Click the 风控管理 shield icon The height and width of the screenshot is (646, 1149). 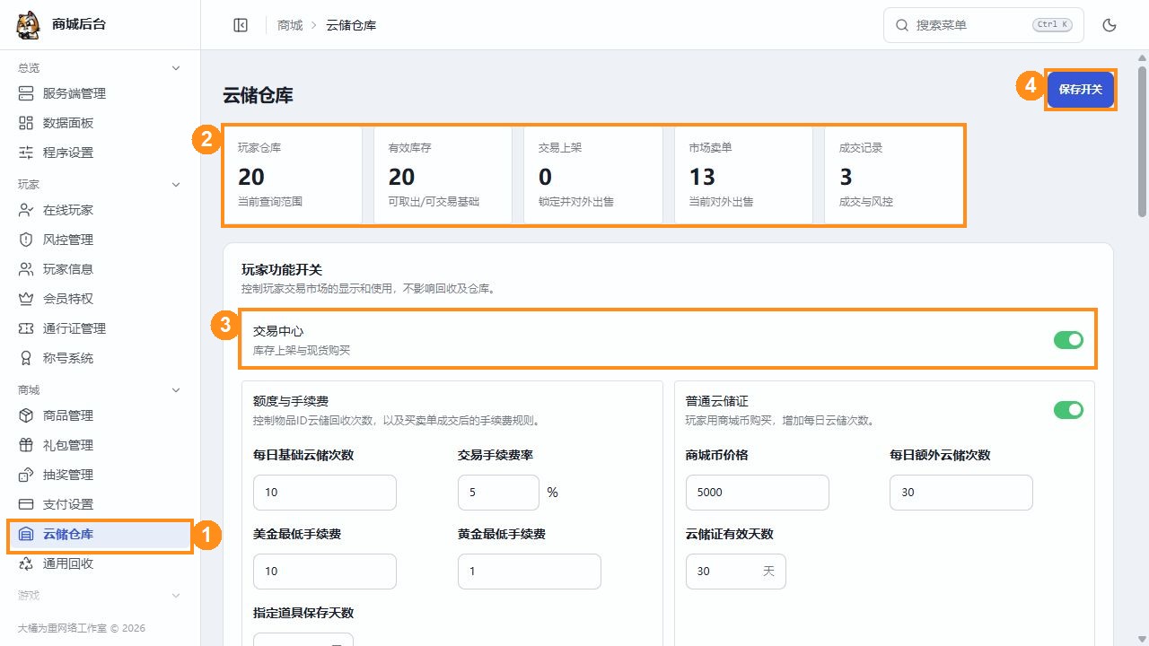tap(26, 240)
